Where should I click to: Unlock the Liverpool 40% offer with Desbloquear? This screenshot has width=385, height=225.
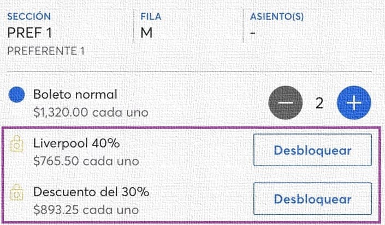(x=312, y=150)
